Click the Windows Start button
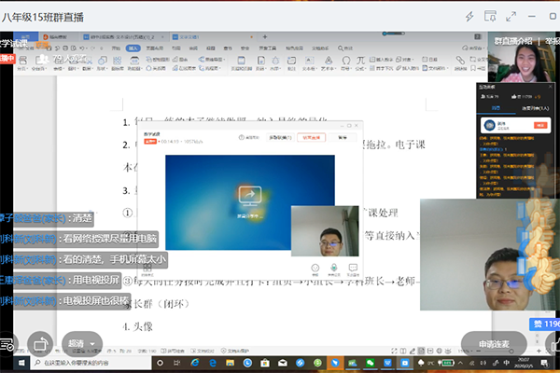The image size is (560, 373). click(21, 363)
